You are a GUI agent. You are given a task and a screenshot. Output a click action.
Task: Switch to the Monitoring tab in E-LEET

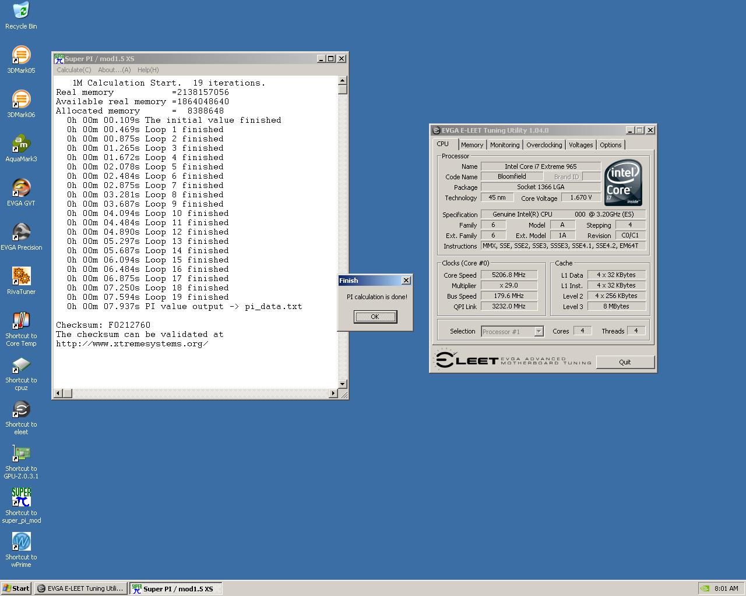pos(505,145)
